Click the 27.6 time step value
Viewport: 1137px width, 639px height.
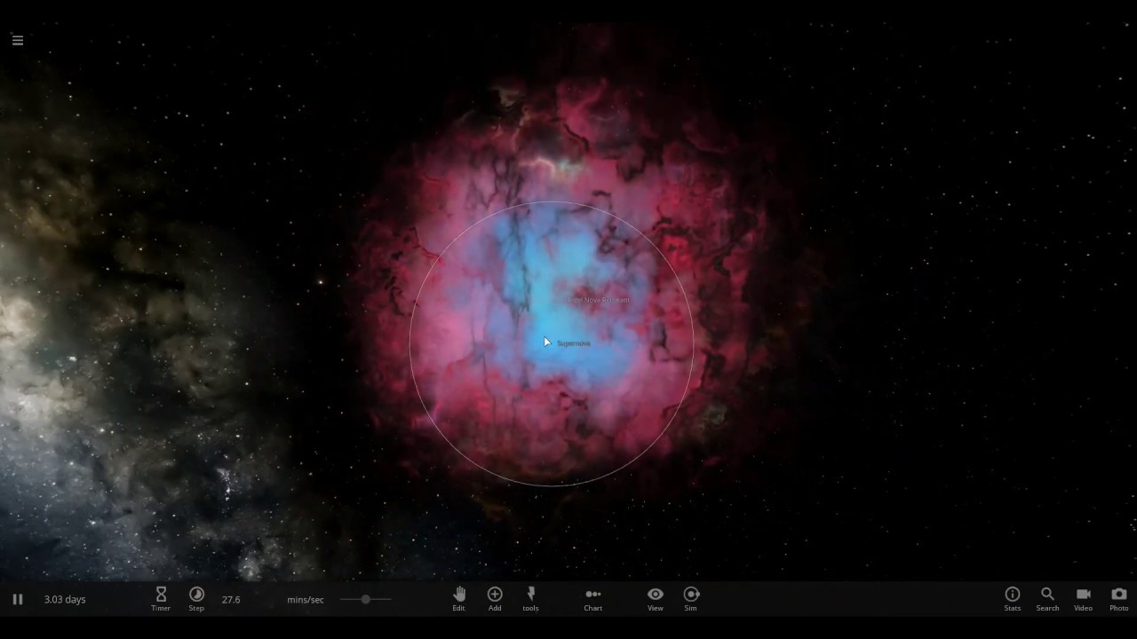231,600
